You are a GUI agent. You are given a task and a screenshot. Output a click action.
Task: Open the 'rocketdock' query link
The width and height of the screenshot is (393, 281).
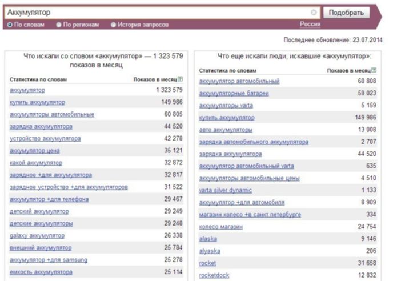214,275
